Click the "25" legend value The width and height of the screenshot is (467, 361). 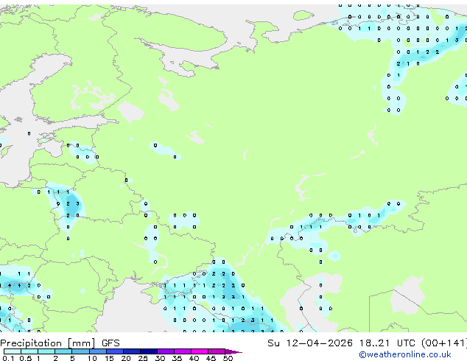click(143, 358)
